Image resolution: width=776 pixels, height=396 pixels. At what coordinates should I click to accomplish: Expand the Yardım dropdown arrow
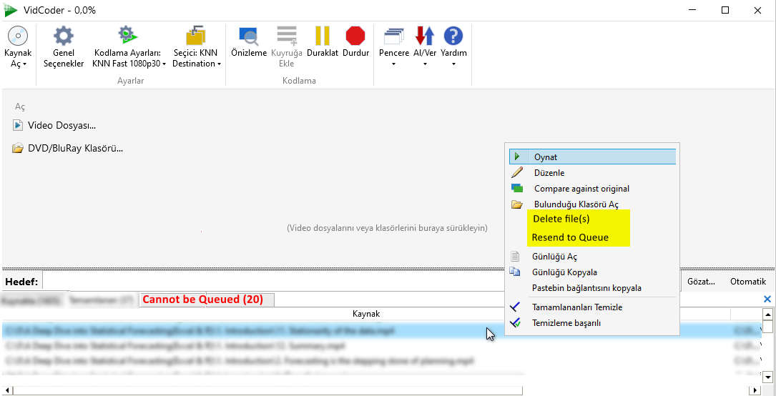pyautogui.click(x=453, y=64)
